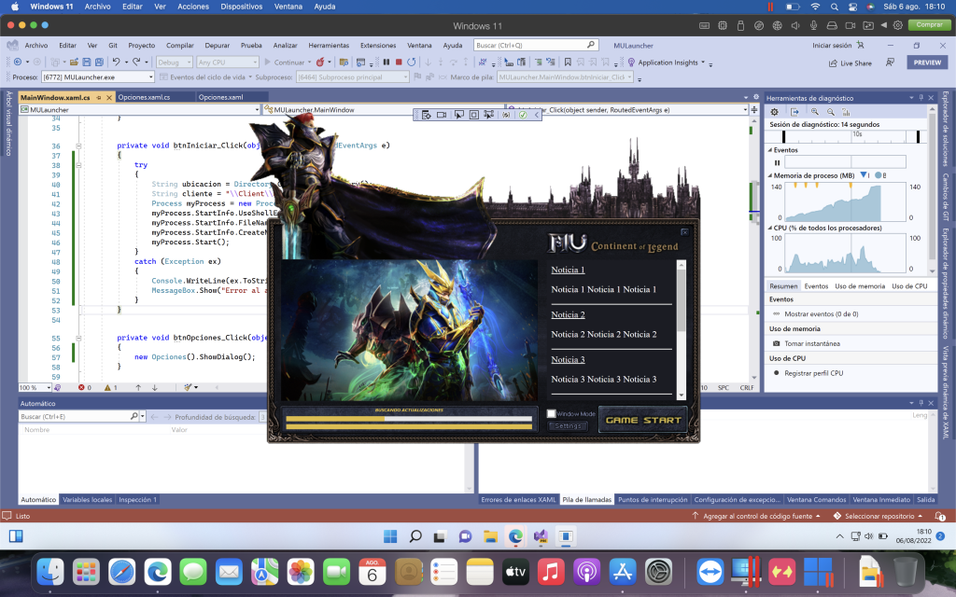The image size is (956, 597).
Task: Click zoom in on diagnostic tools timeline
Action: (814, 112)
